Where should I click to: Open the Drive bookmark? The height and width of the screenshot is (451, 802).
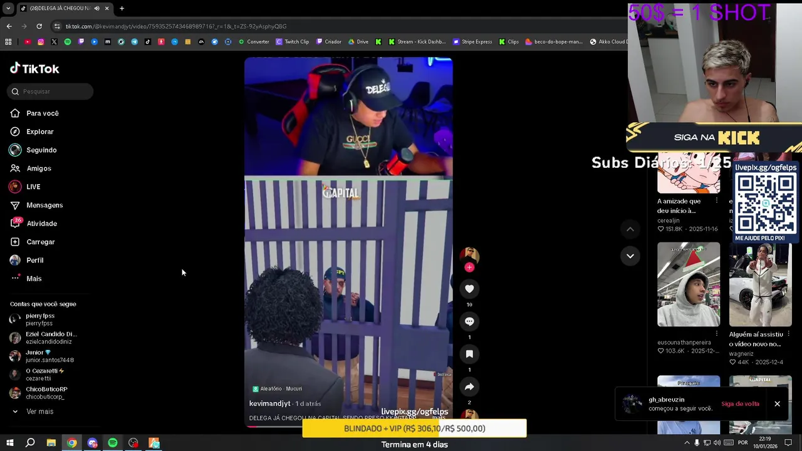[x=358, y=42]
